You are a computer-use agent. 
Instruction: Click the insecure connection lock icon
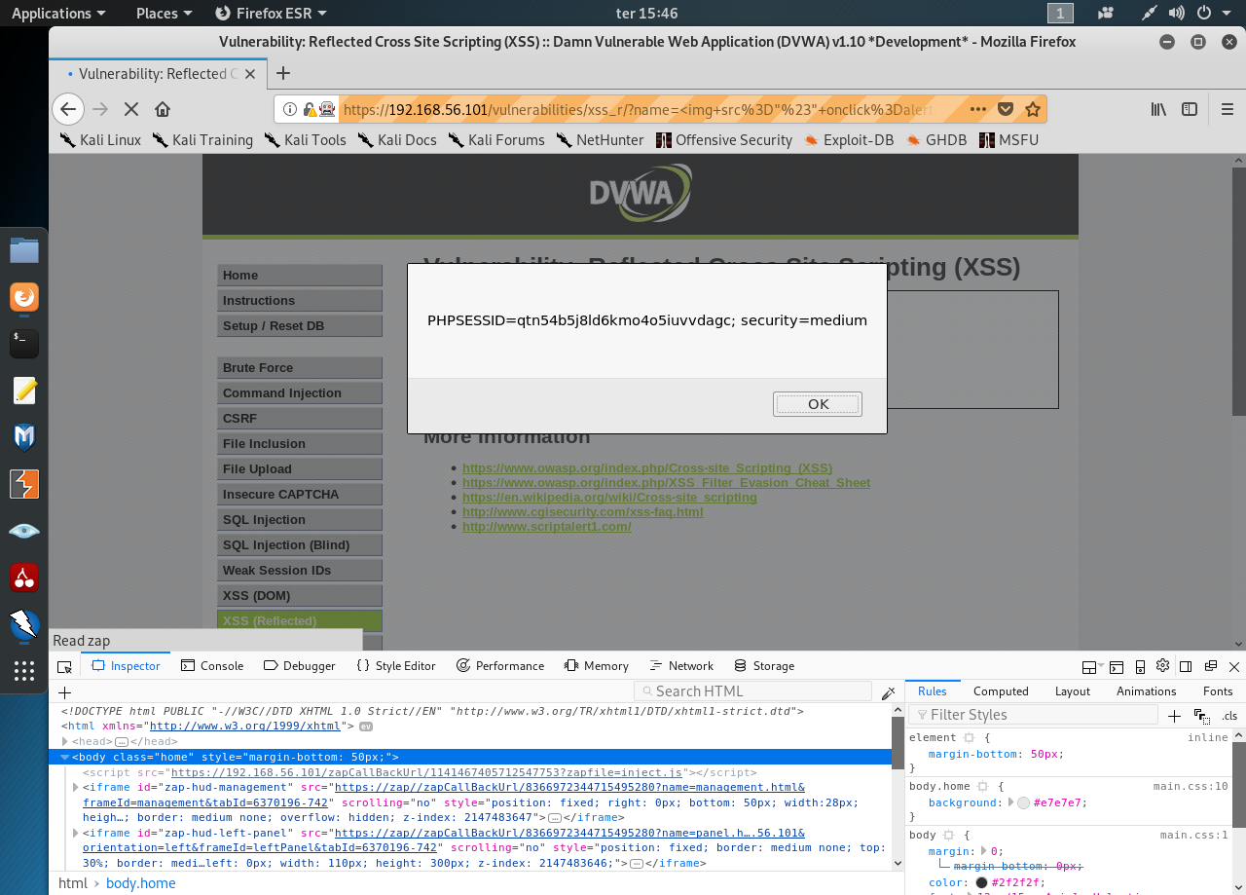click(310, 109)
